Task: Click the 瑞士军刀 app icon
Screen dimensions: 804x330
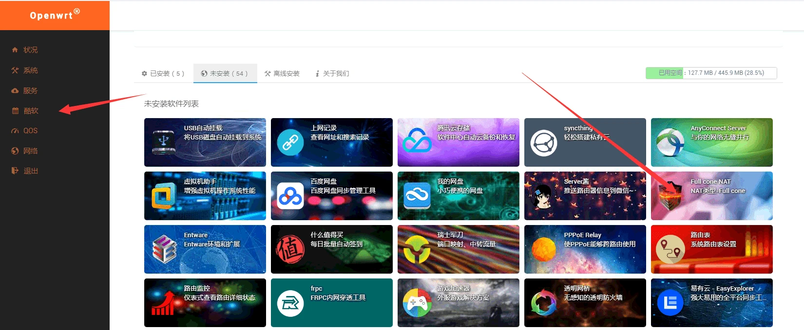Action: pyautogui.click(x=417, y=249)
